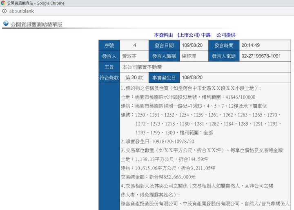
Task: Click the site info icon beside about:blank
Action: [x=4, y=11]
